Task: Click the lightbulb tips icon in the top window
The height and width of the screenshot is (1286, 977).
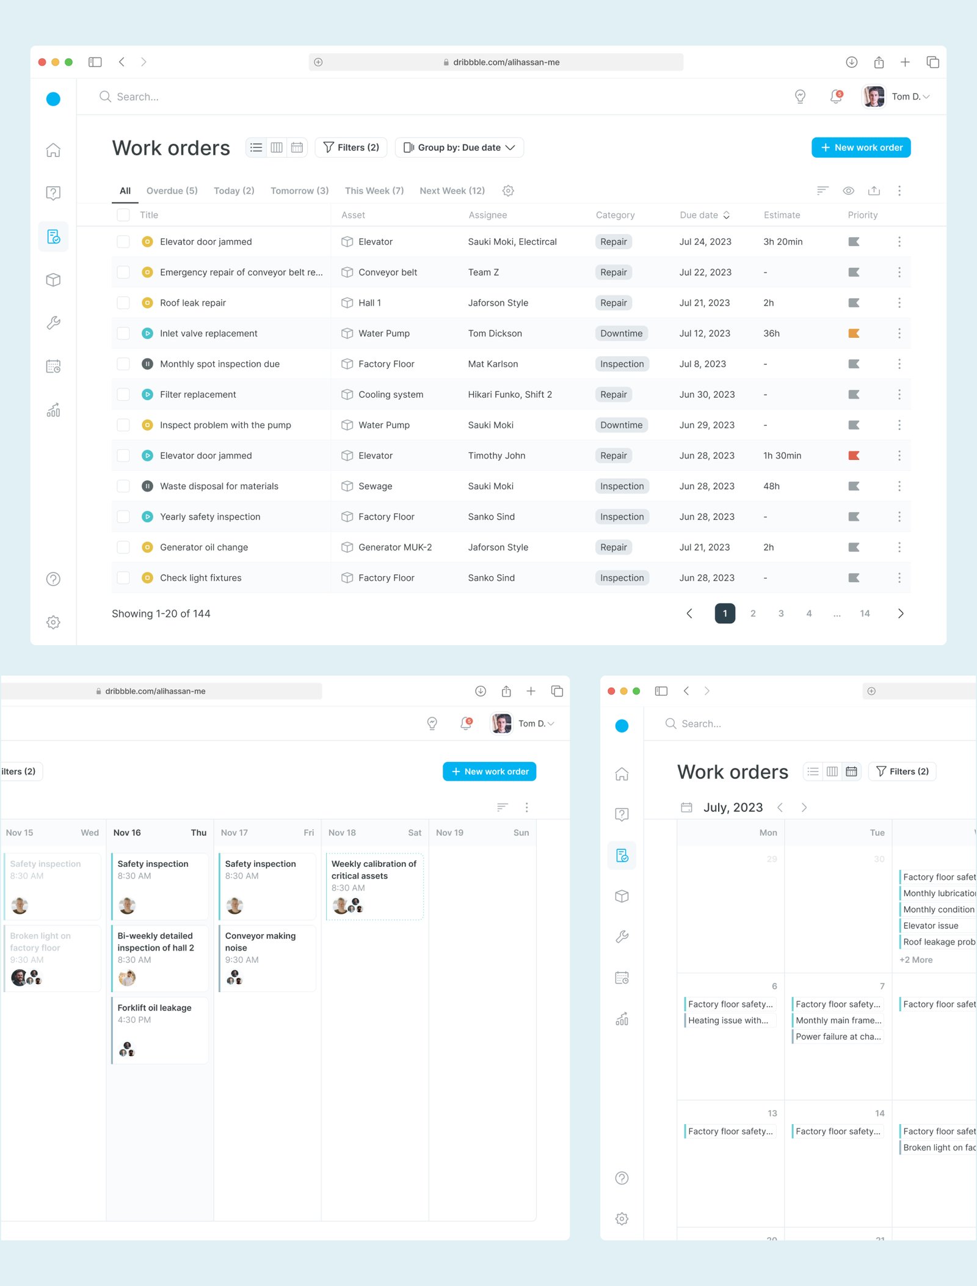Action: [800, 97]
